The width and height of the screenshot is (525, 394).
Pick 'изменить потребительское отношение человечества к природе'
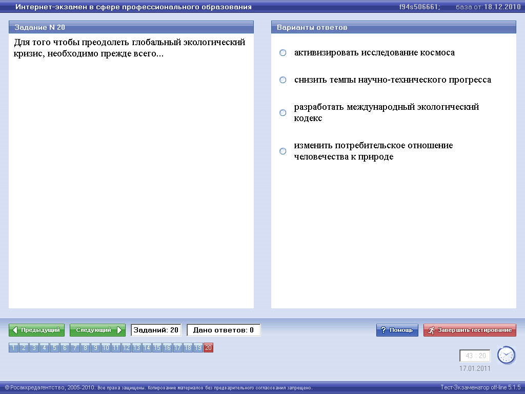283,151
